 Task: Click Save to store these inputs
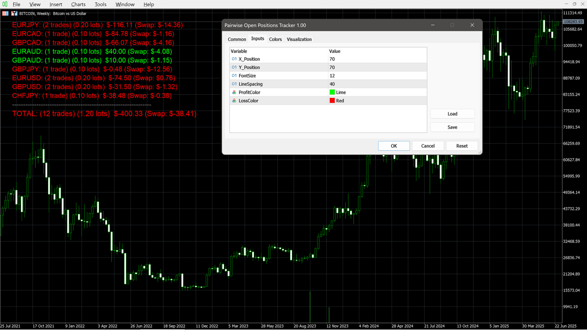[452, 127]
